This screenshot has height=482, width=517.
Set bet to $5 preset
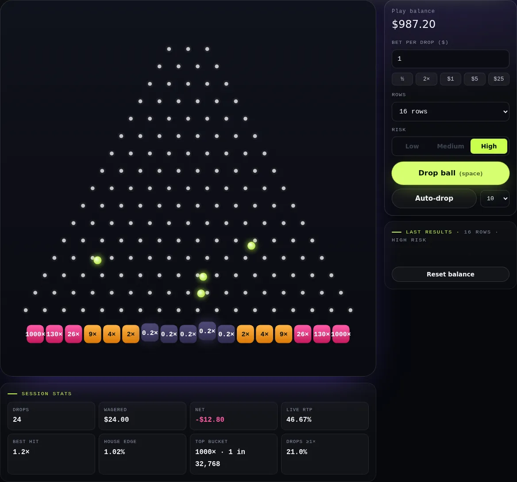point(475,79)
